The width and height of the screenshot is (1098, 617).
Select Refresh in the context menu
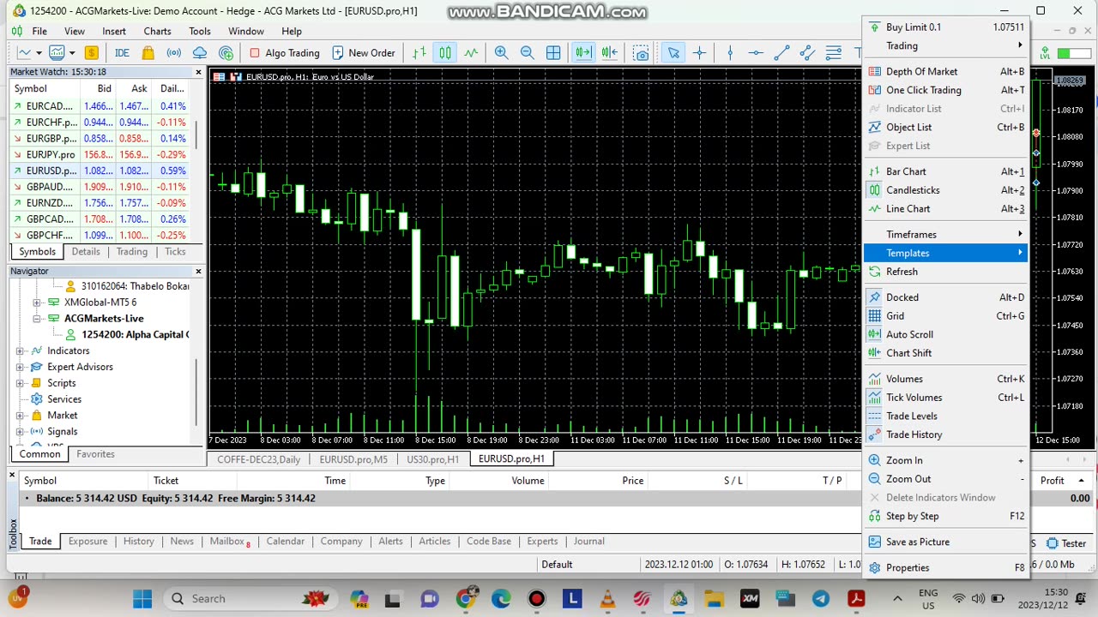point(946,272)
